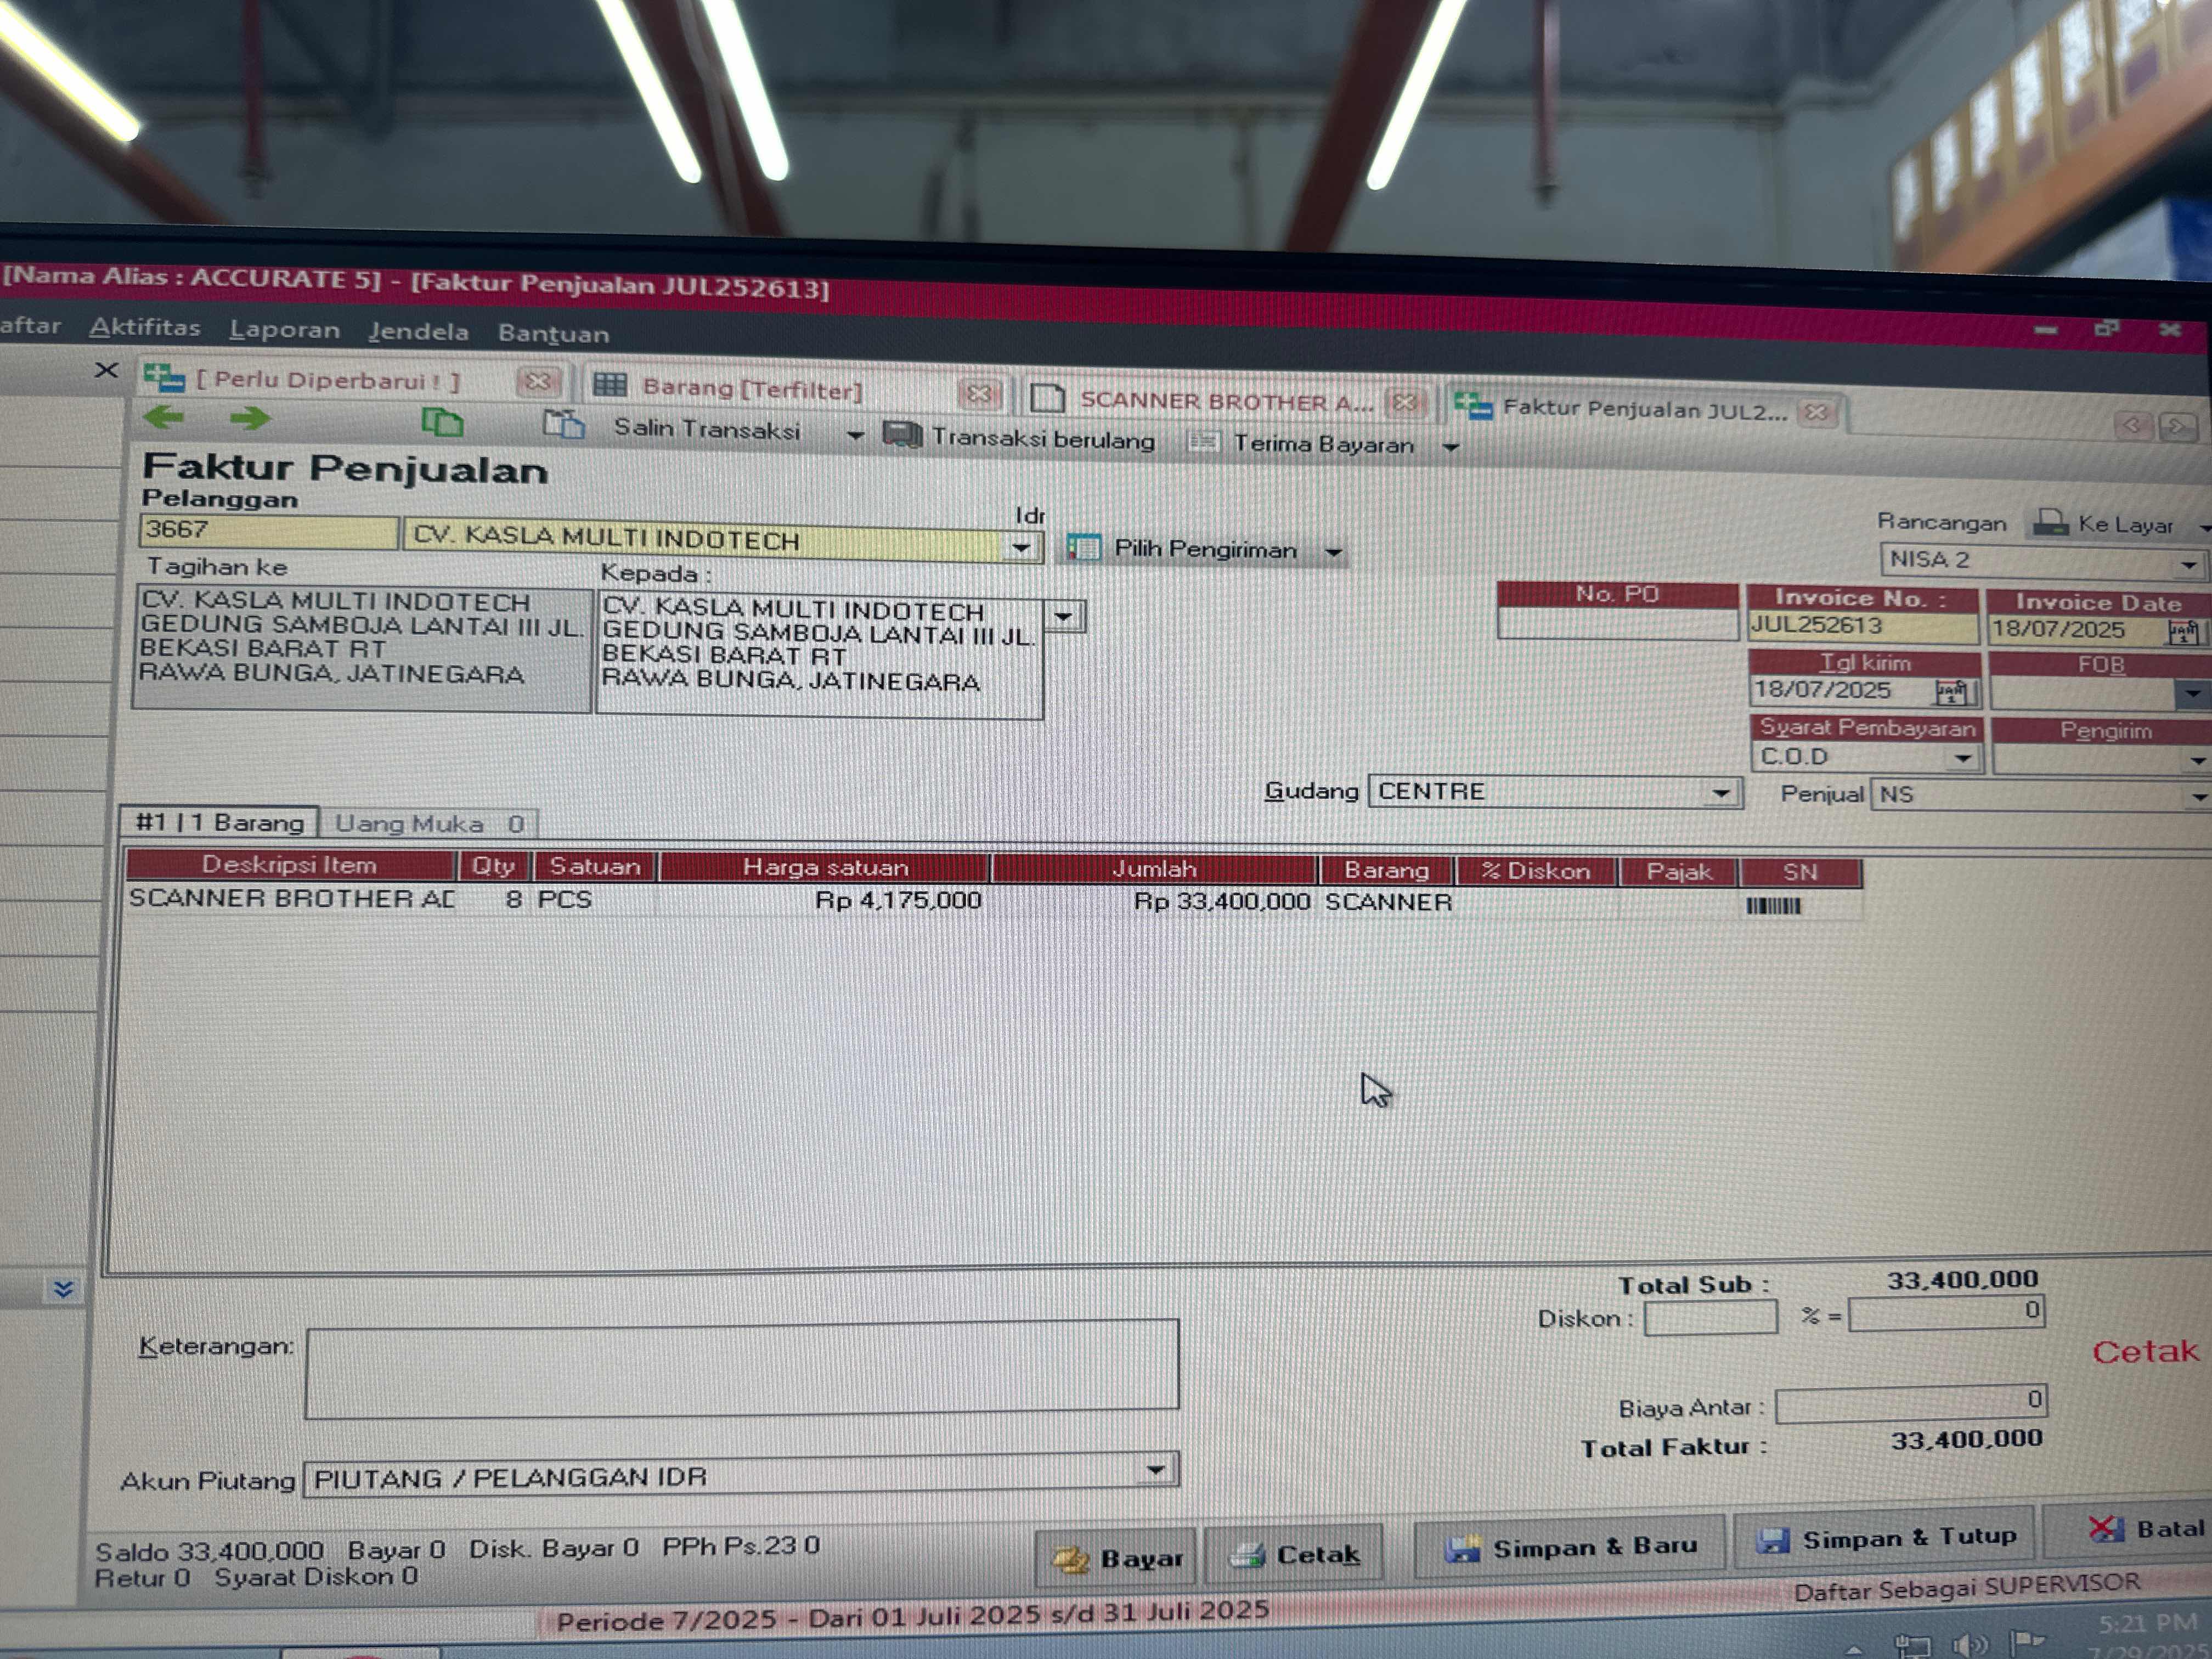Open the Pilih Pengiriman dropdown

tap(1333, 552)
